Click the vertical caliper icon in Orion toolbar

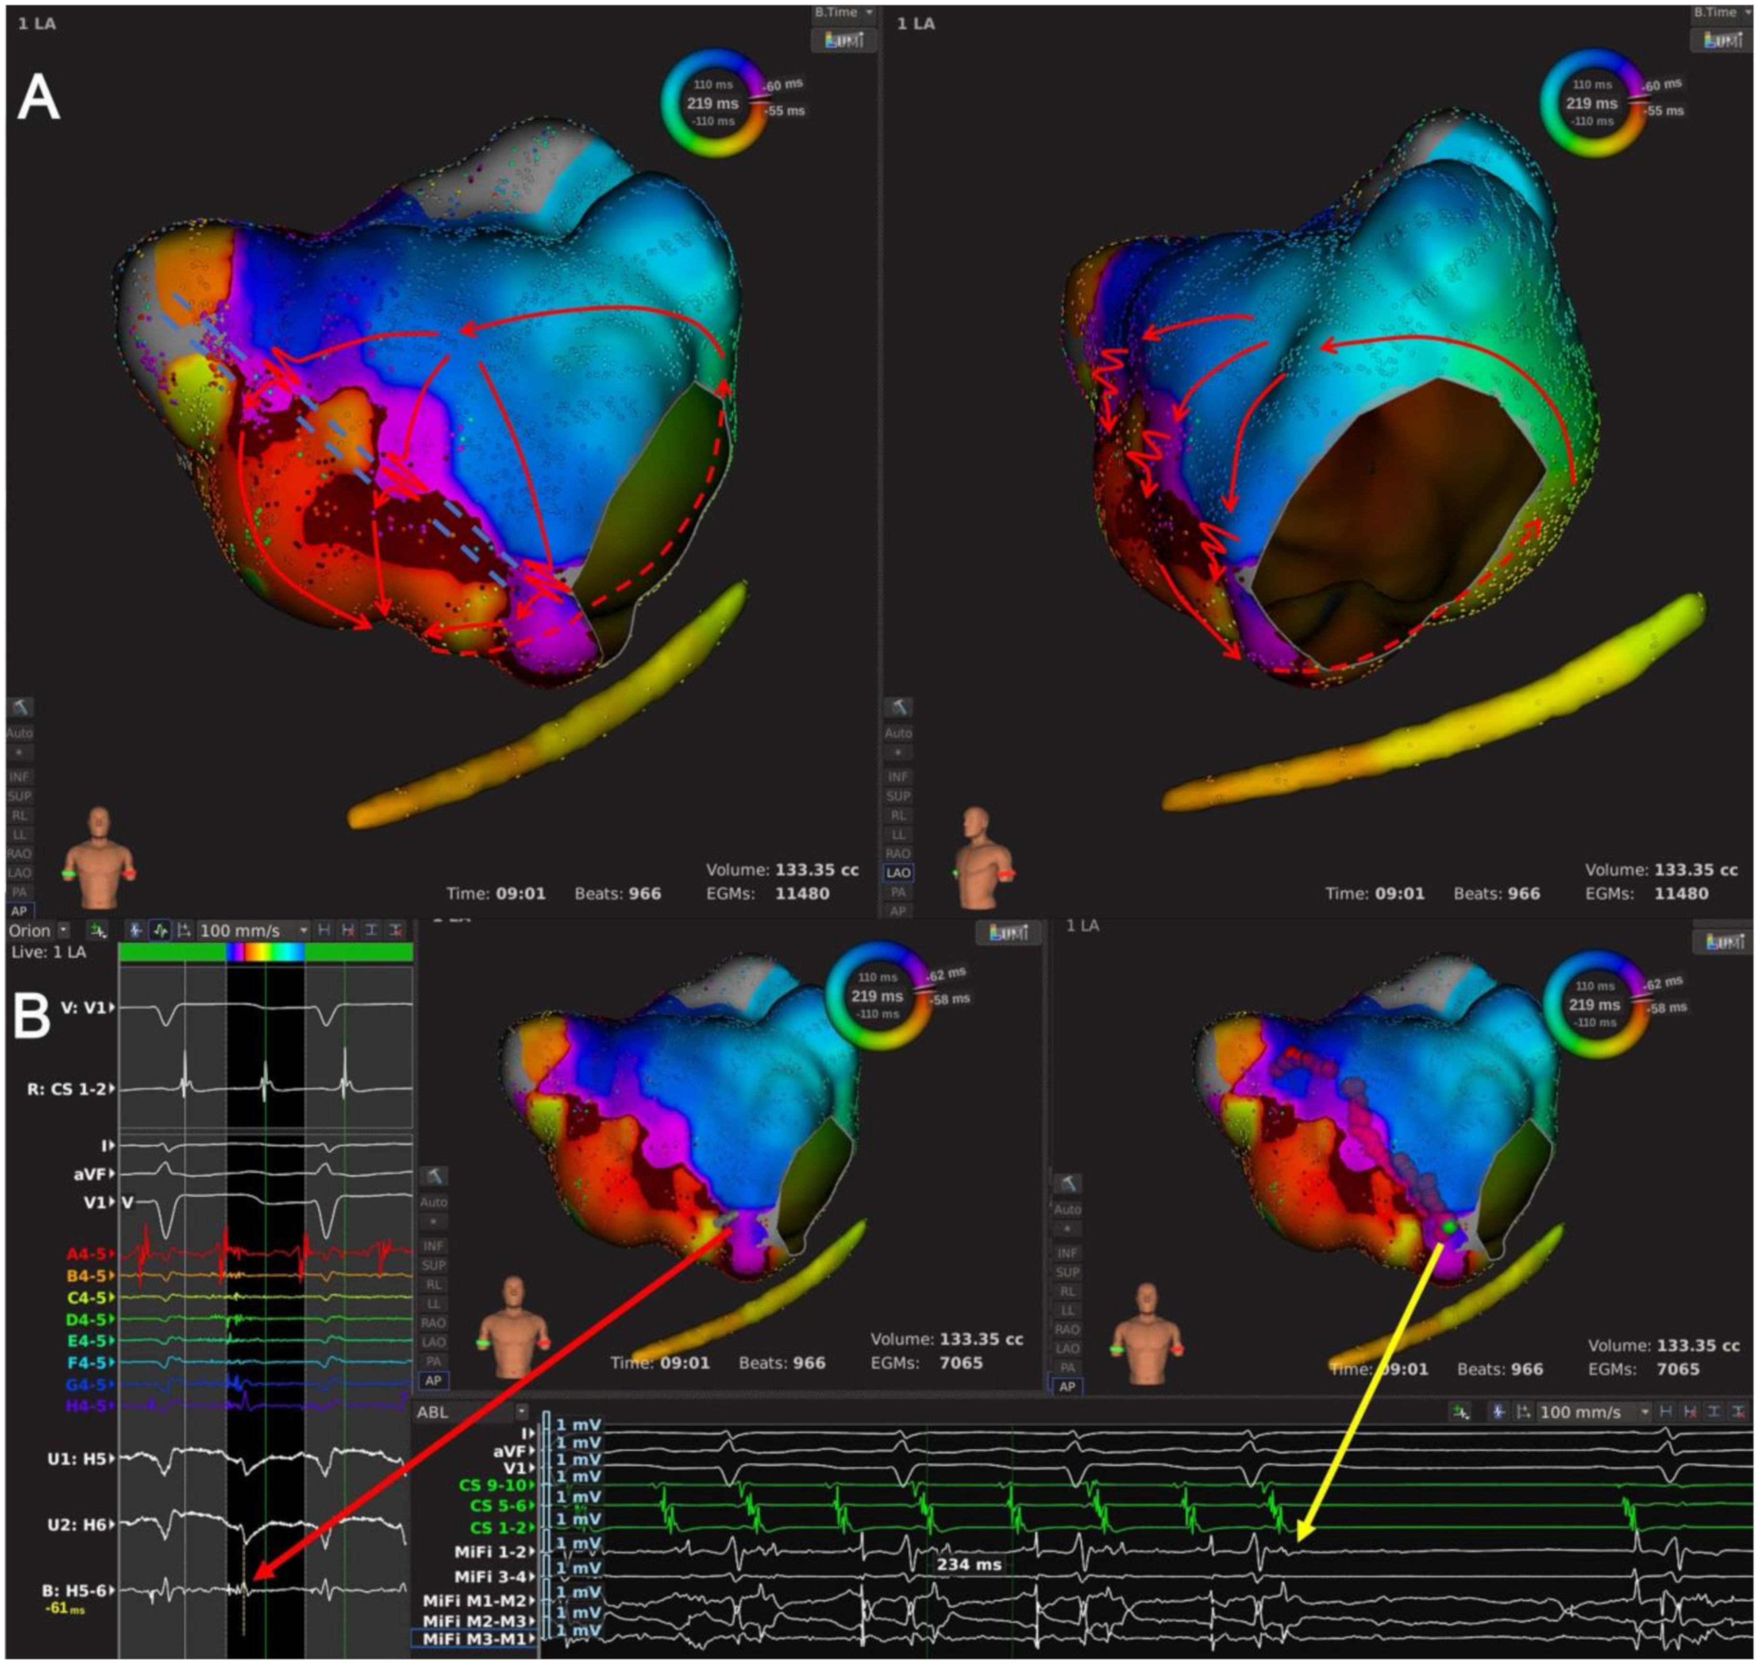pyautogui.click(x=372, y=930)
